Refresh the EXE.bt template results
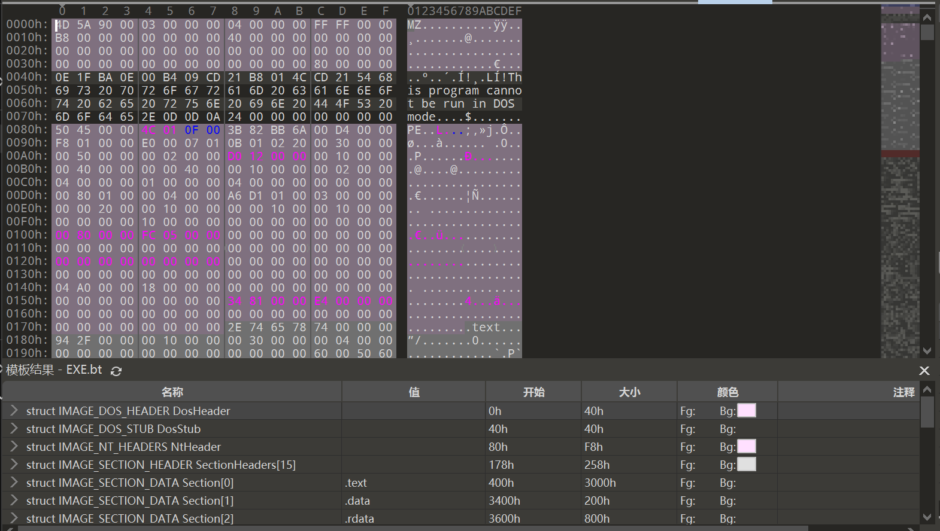This screenshot has width=940, height=531. (x=116, y=371)
